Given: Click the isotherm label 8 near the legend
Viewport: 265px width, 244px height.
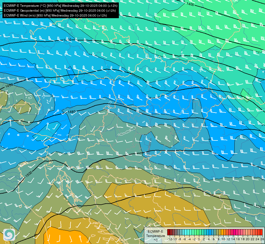Looking at the screenshot, I should pos(147,218).
